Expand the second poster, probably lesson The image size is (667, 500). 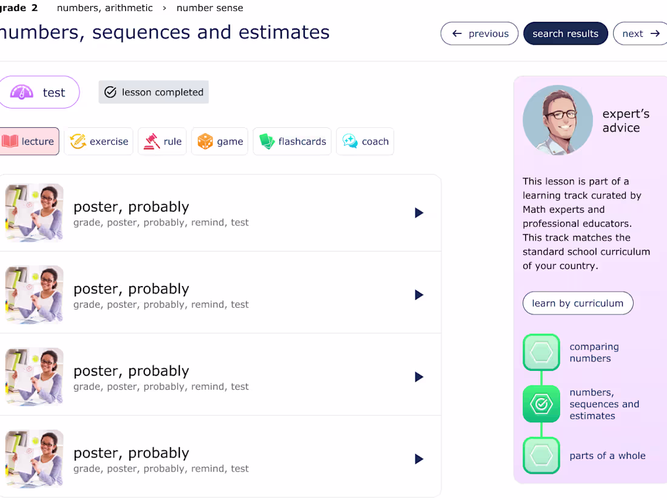[x=418, y=295]
